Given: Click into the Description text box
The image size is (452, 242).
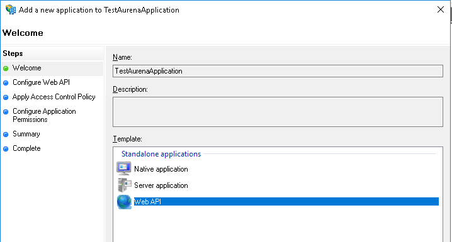Looking at the screenshot, I should pos(278,112).
